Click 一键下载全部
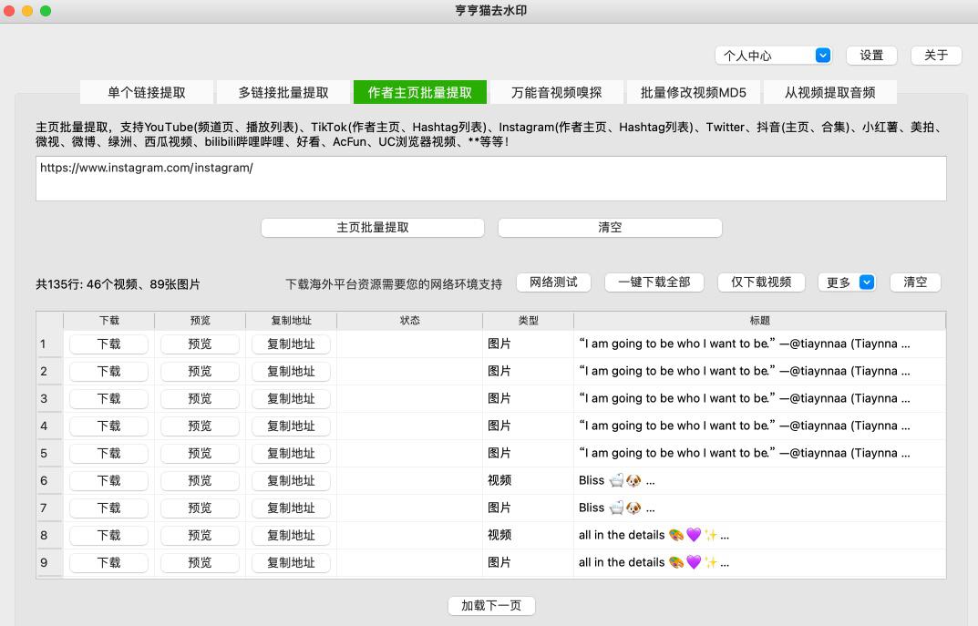The image size is (978, 626). click(x=654, y=282)
